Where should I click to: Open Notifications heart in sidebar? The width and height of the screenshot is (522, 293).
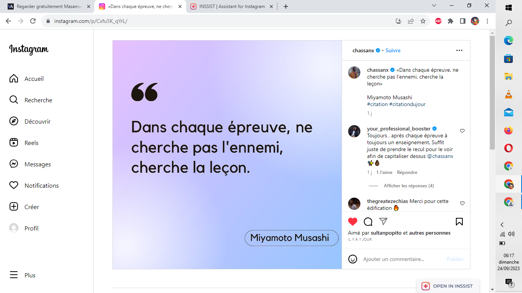click(x=14, y=185)
